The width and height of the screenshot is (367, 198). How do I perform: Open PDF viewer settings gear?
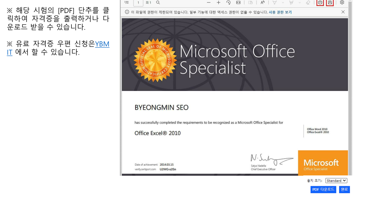[342, 2]
